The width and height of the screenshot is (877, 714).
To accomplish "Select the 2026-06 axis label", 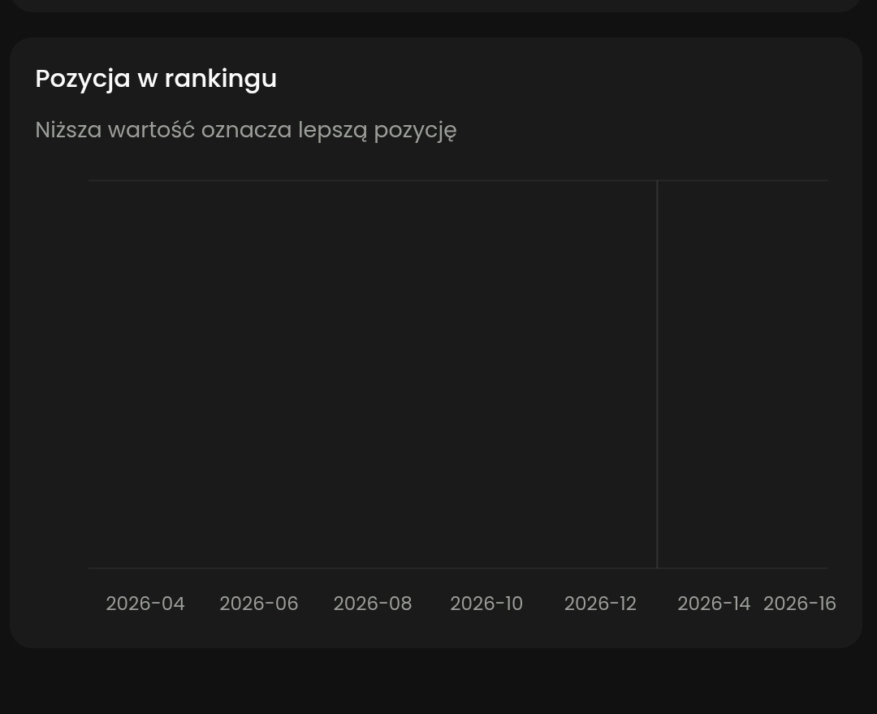I will [x=259, y=604].
